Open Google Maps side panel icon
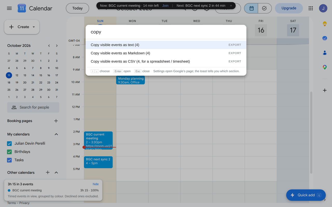This screenshot has height=207, width=332. pos(324,67)
